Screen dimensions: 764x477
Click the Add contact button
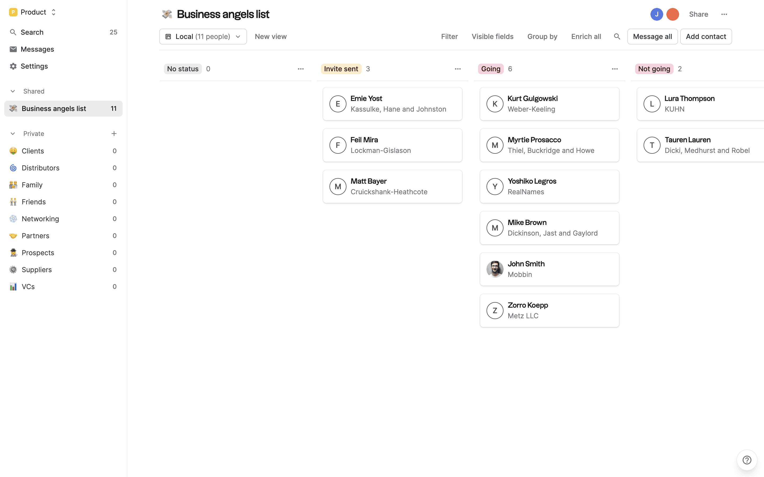click(706, 37)
